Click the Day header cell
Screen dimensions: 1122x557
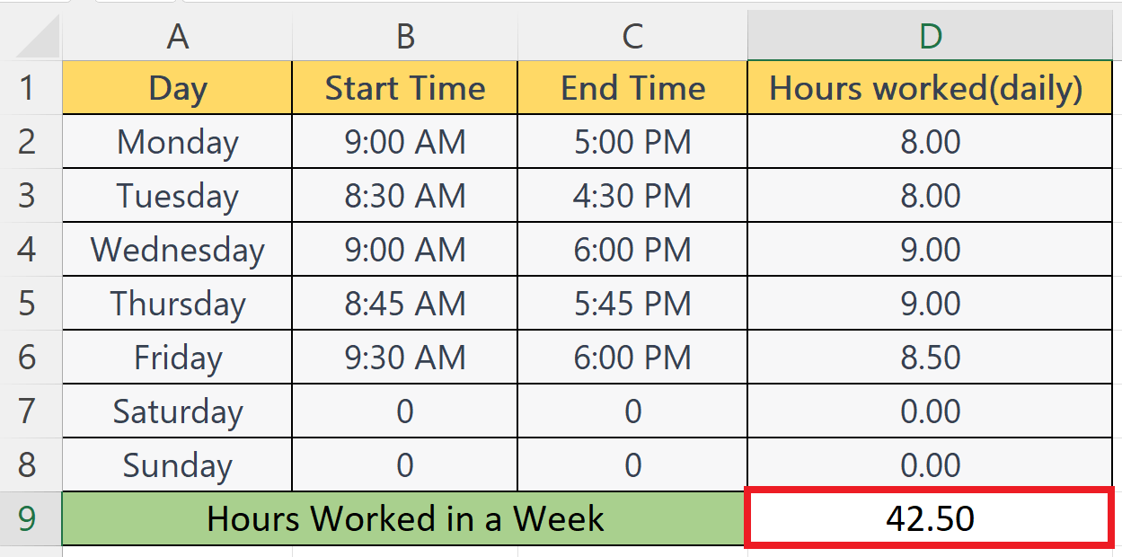click(177, 88)
